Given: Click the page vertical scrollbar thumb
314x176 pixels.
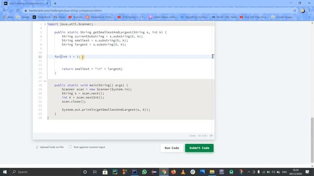Looking at the screenshot, I should (x=312, y=140).
